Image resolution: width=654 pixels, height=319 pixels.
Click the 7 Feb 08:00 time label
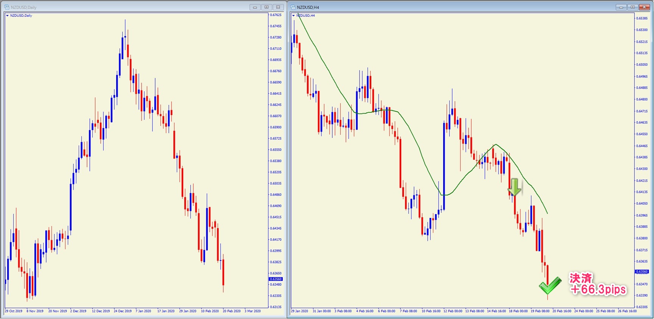[408, 311]
